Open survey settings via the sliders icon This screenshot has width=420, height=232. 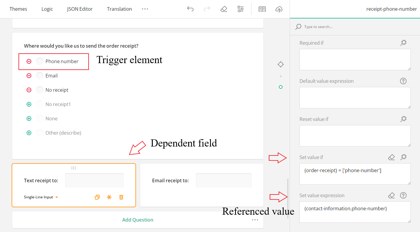(x=240, y=9)
